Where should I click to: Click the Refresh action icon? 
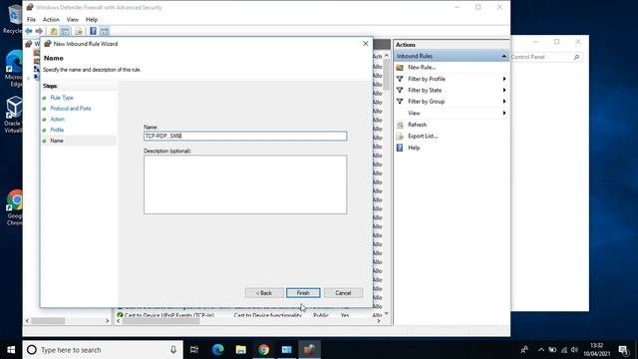(x=400, y=125)
